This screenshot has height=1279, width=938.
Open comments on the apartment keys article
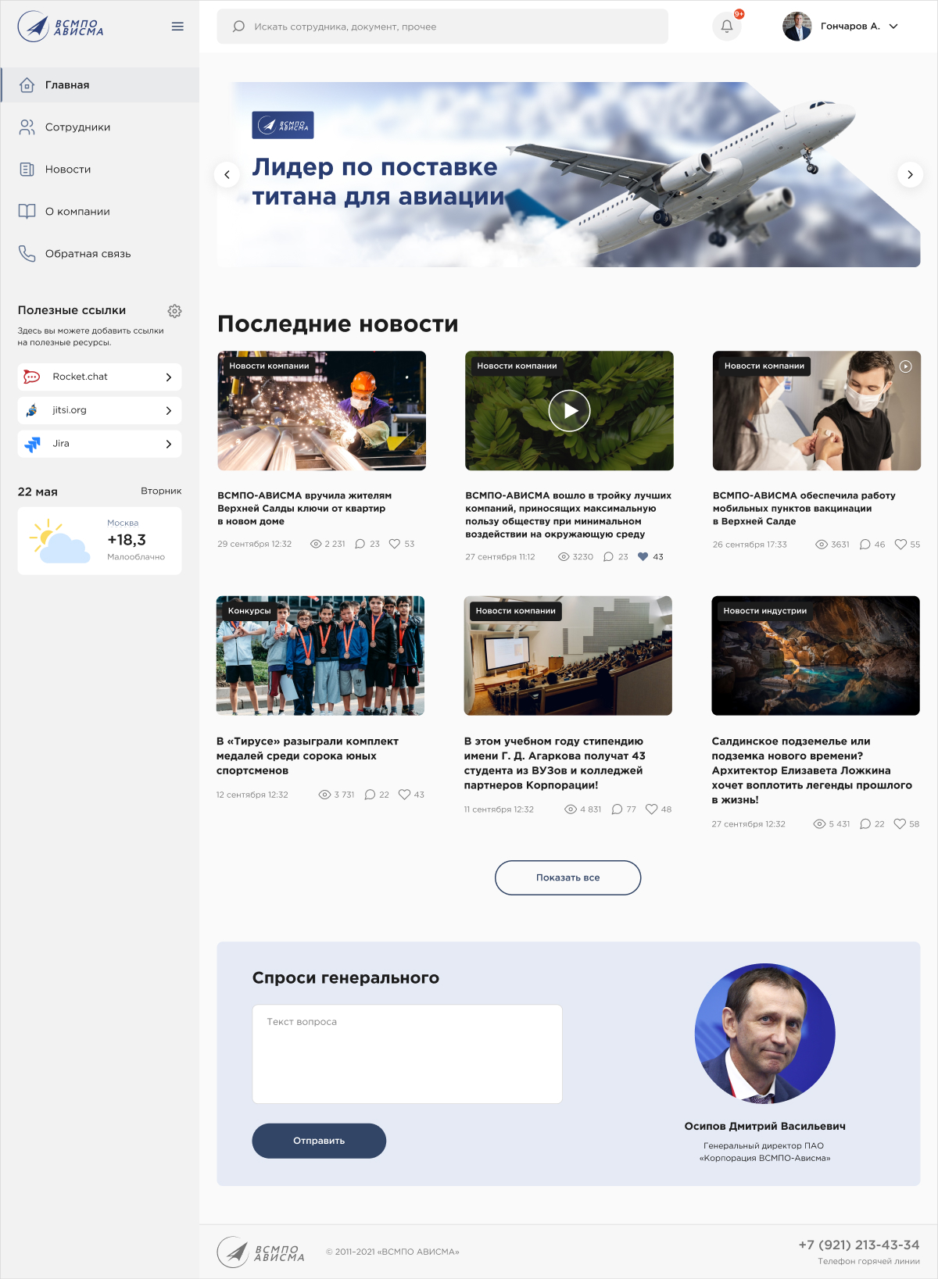pyautogui.click(x=360, y=544)
